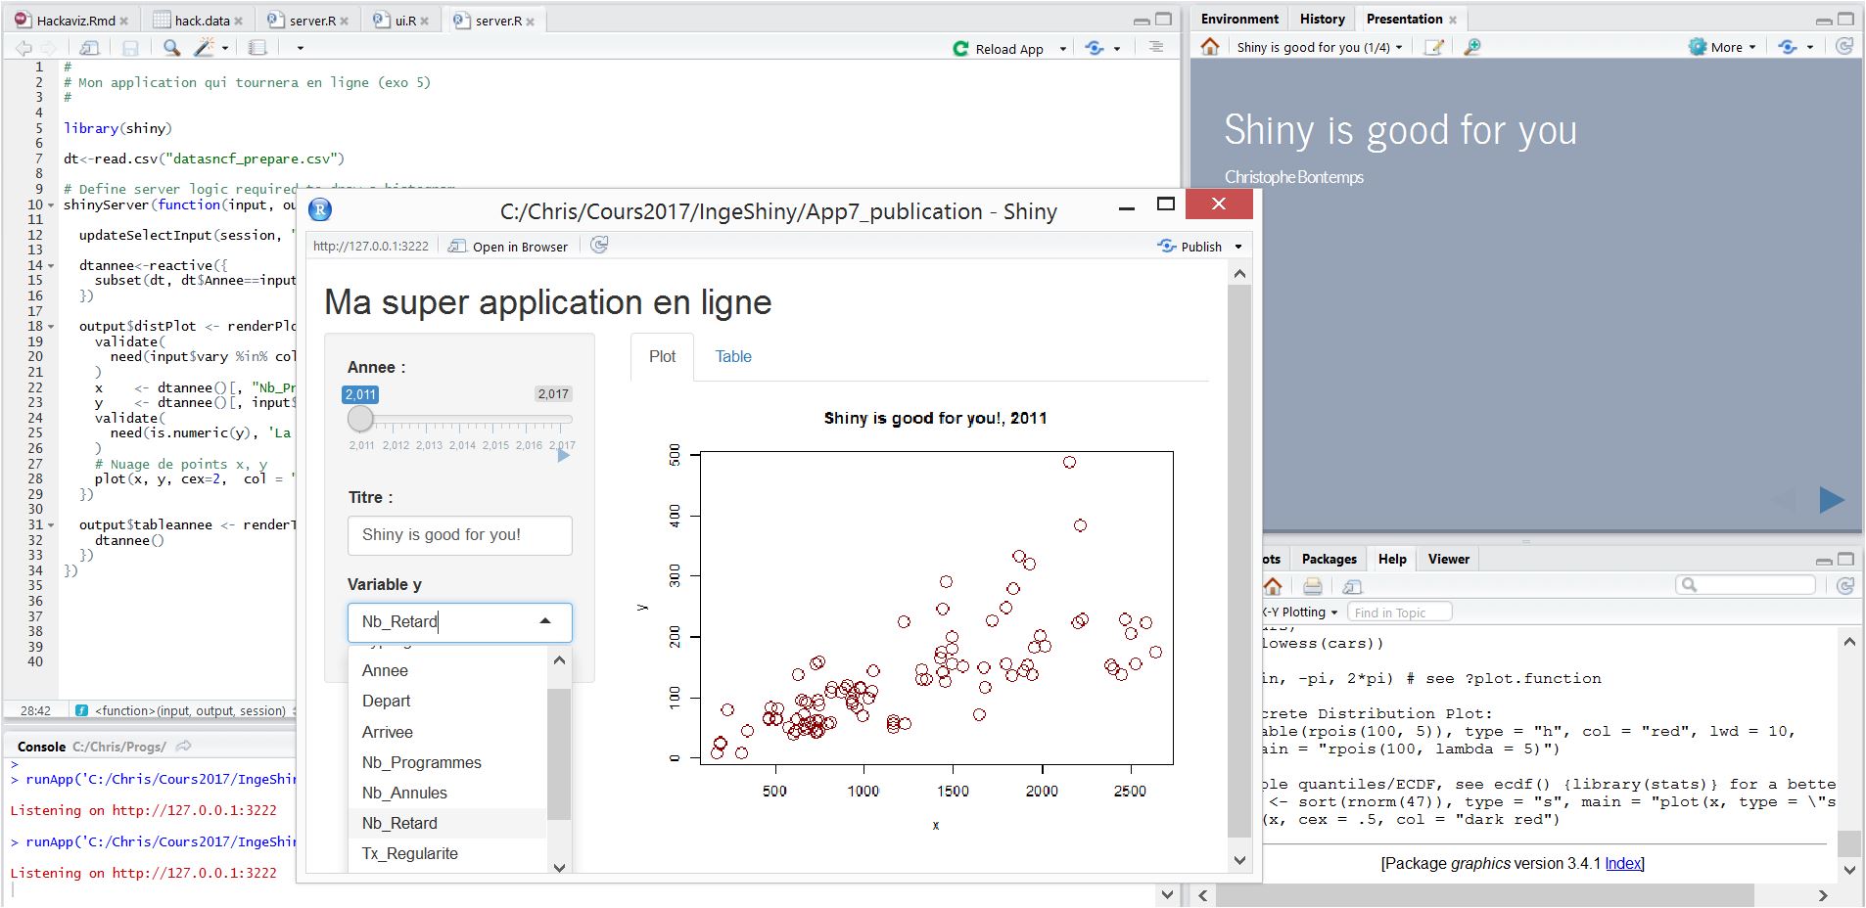Click the Help search box
This screenshot has height=908, width=1866.
point(1748,585)
